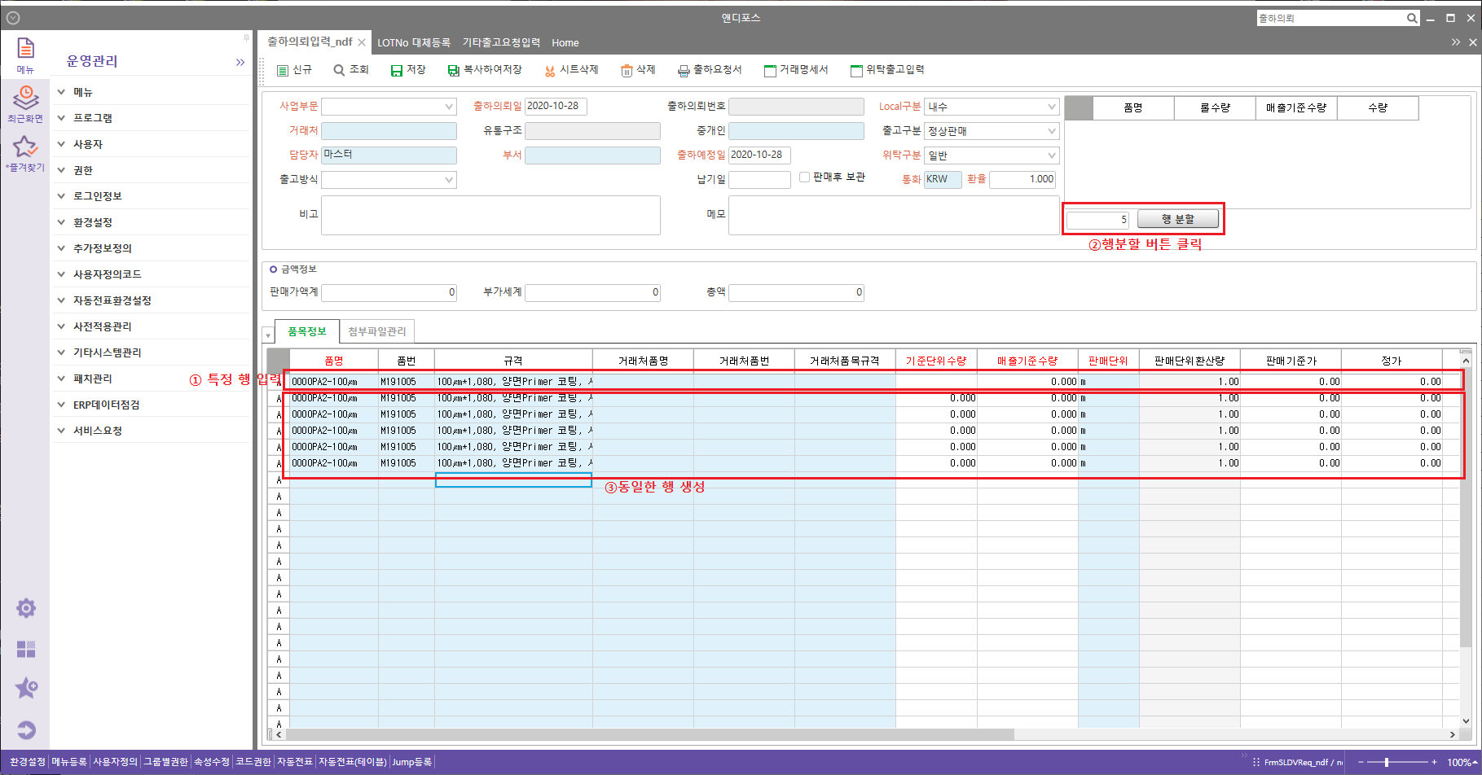Switch to the 기타출고요청입력 tab
Image resolution: width=1482 pixels, height=775 pixels.
click(x=501, y=42)
